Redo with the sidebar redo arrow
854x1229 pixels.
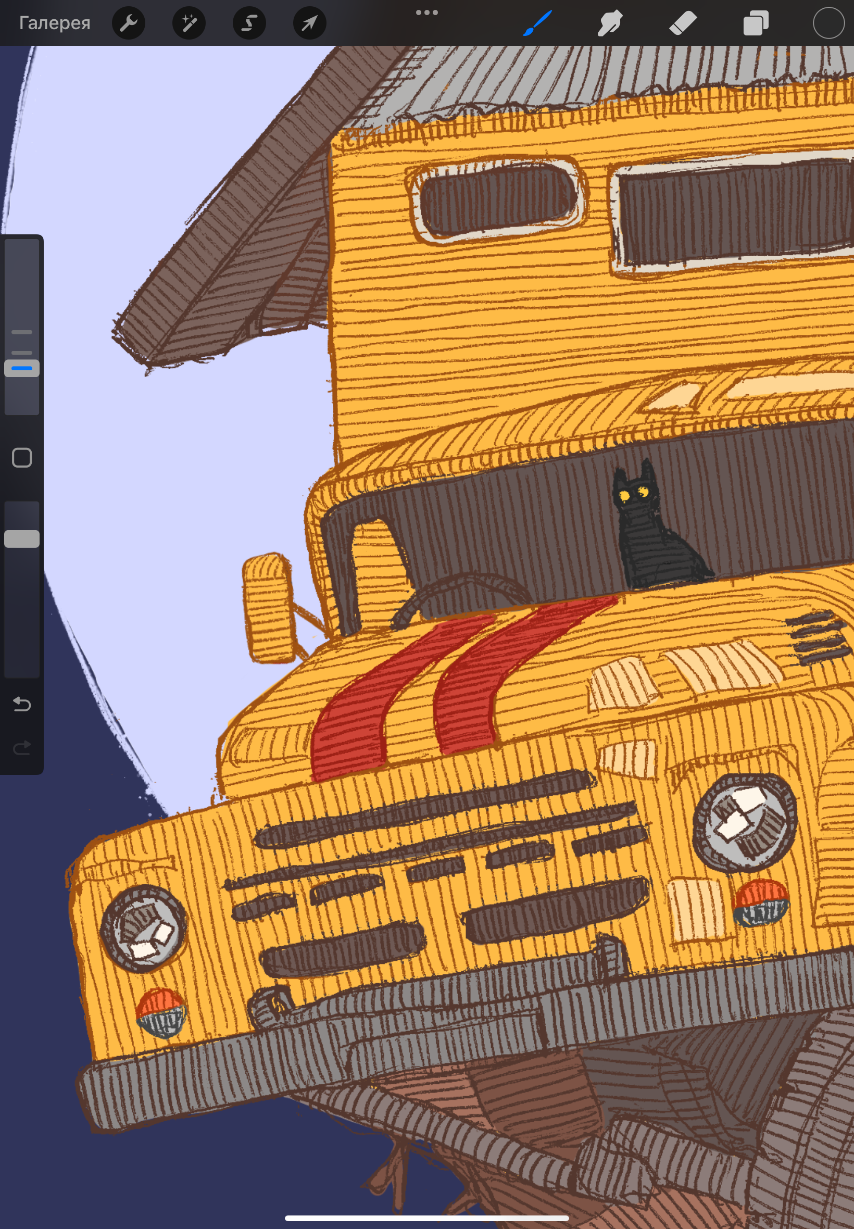pyautogui.click(x=22, y=747)
